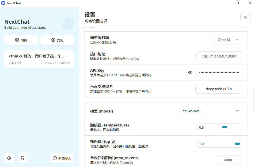Screen dimensions: 254x167
Task: Click the plus icon on 新的聊天 button
Action: click(x=55, y=158)
